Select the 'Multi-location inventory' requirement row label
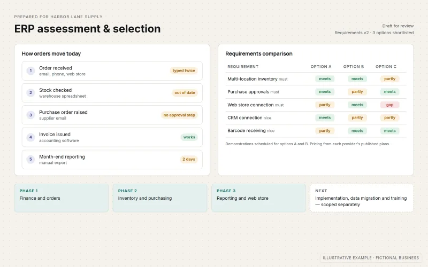Viewport: 428px width, 267px height. pos(253,79)
